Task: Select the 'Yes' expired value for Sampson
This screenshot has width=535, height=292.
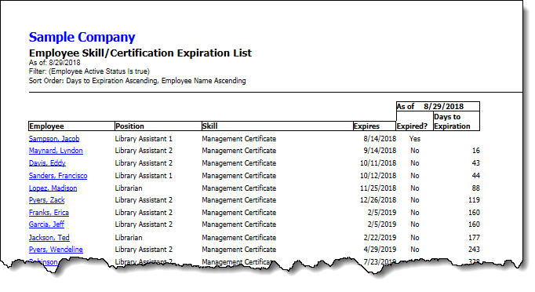Action: pyautogui.click(x=414, y=139)
